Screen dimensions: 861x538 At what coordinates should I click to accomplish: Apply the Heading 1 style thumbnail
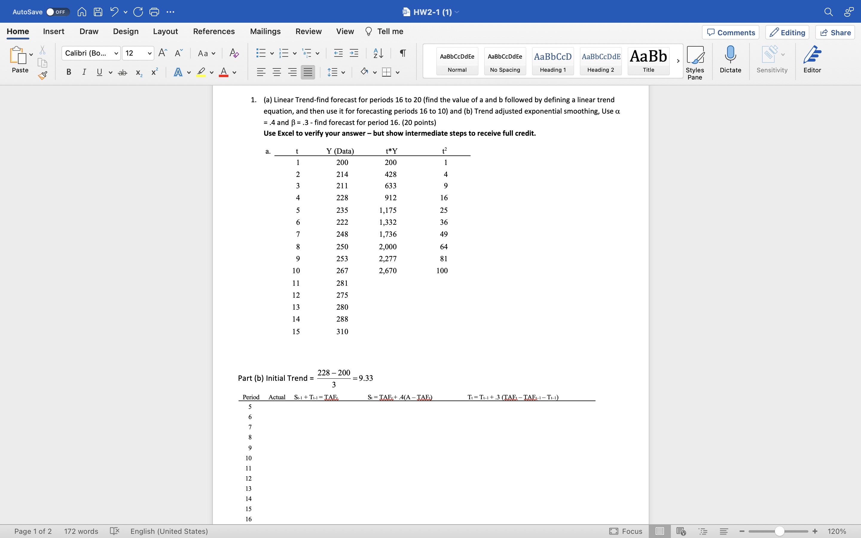point(552,61)
